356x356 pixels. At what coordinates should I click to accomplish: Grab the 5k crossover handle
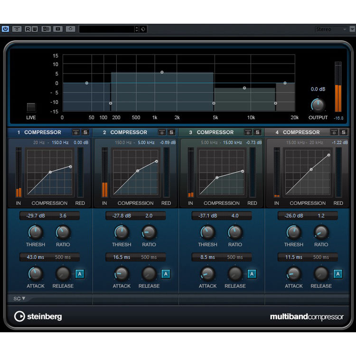tap(214, 103)
